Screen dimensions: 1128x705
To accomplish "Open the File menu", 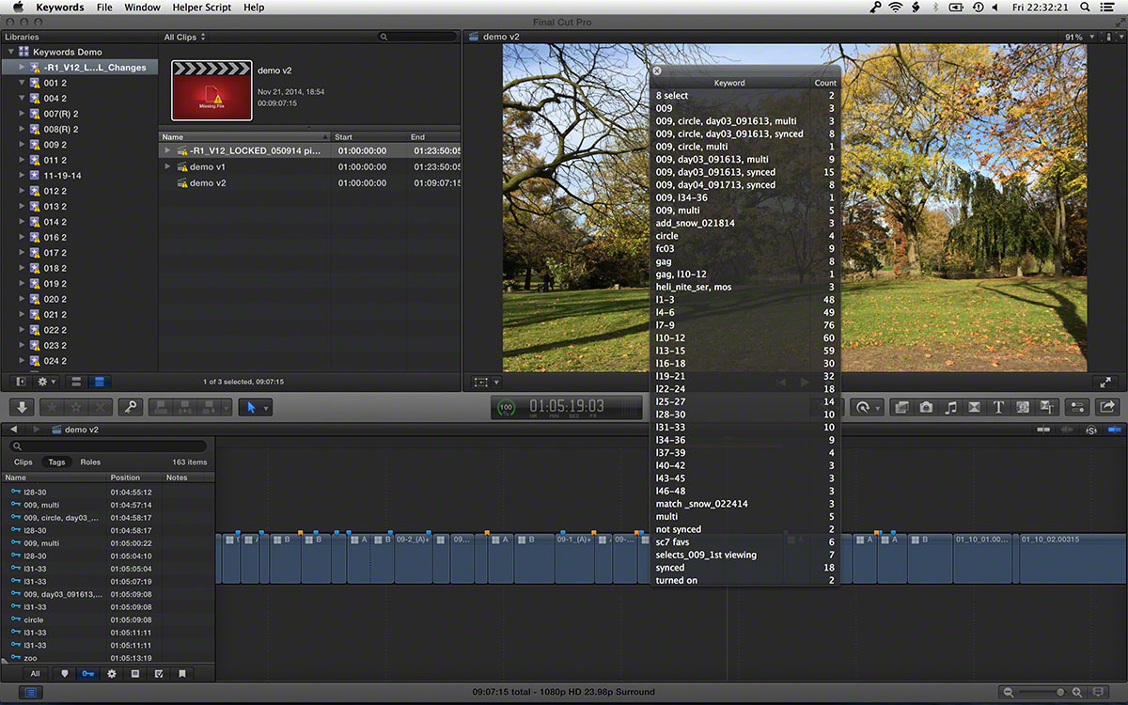I will pos(104,8).
